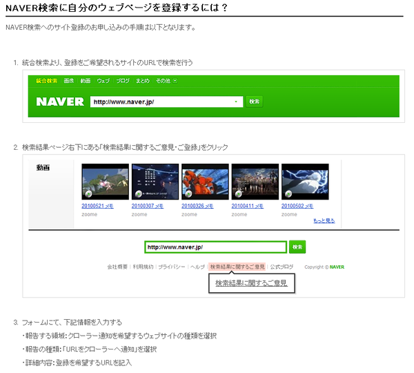
Task: Expand the その他 dropdown arrow
Action: (175, 81)
